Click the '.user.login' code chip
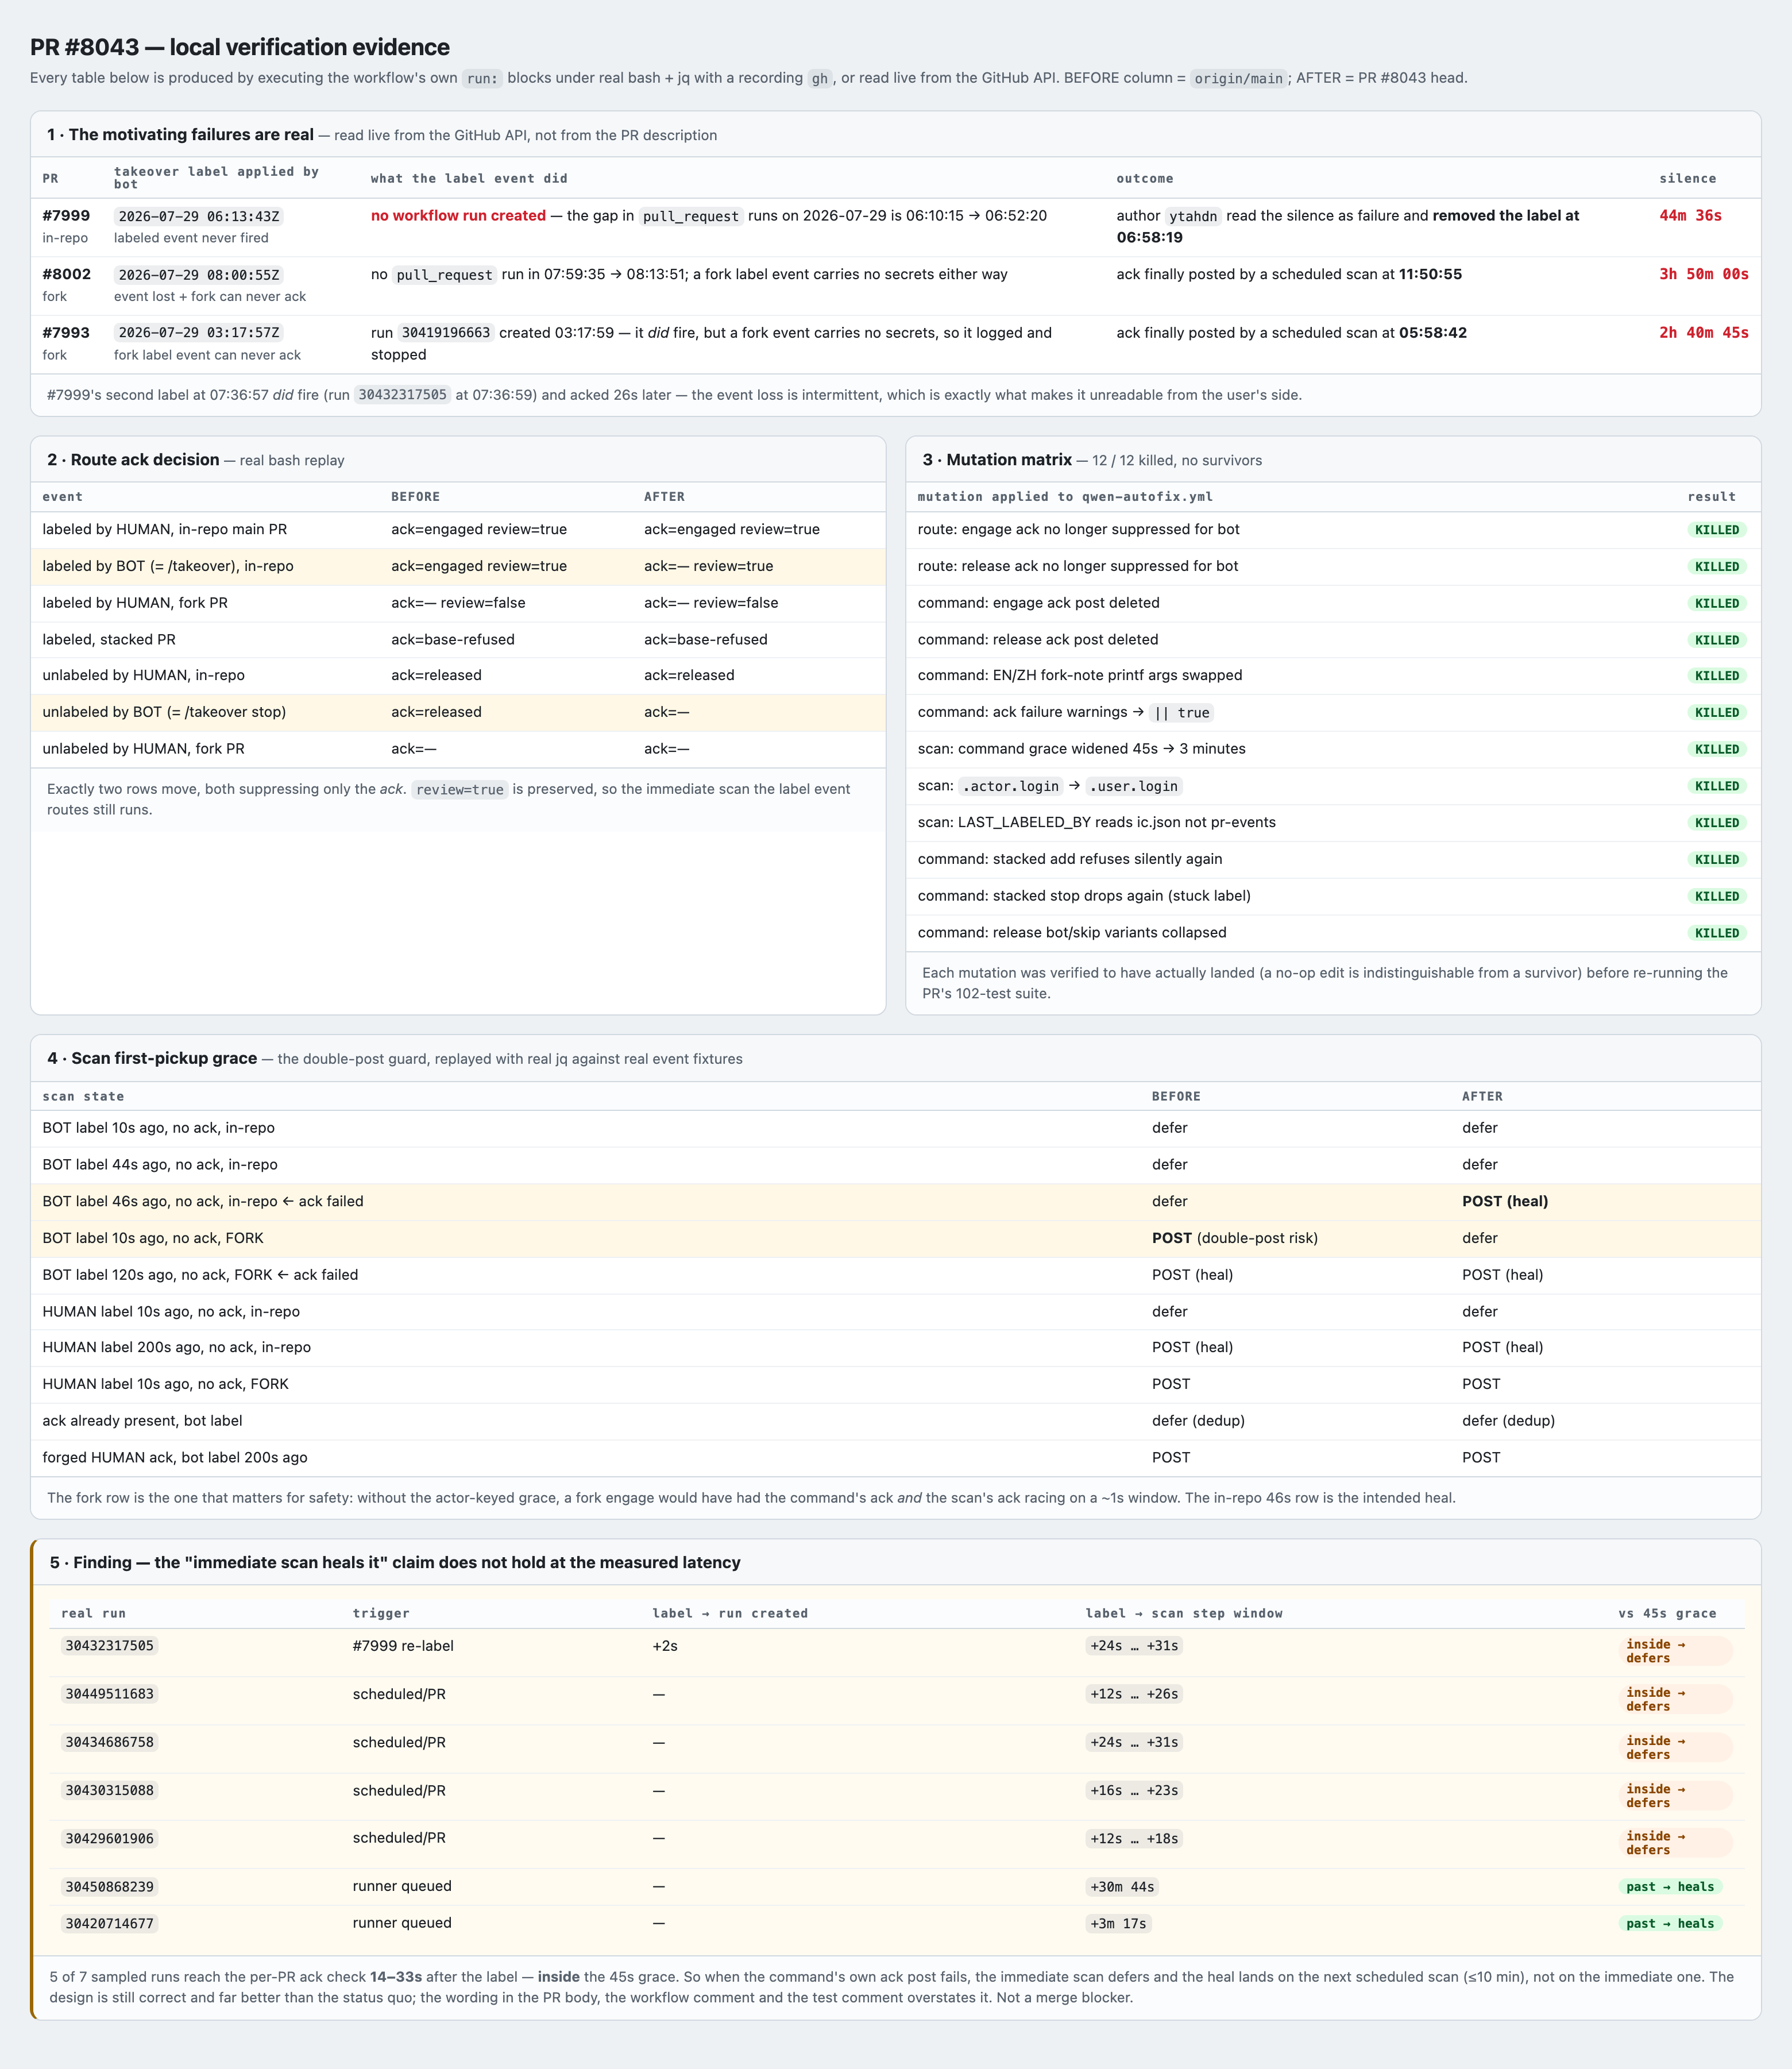The width and height of the screenshot is (1792, 2069). (x=1135, y=786)
